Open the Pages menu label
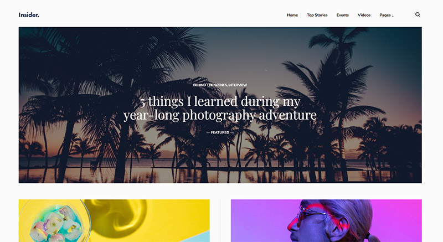Image resolution: width=443 pixels, height=242 pixels. [x=385, y=15]
